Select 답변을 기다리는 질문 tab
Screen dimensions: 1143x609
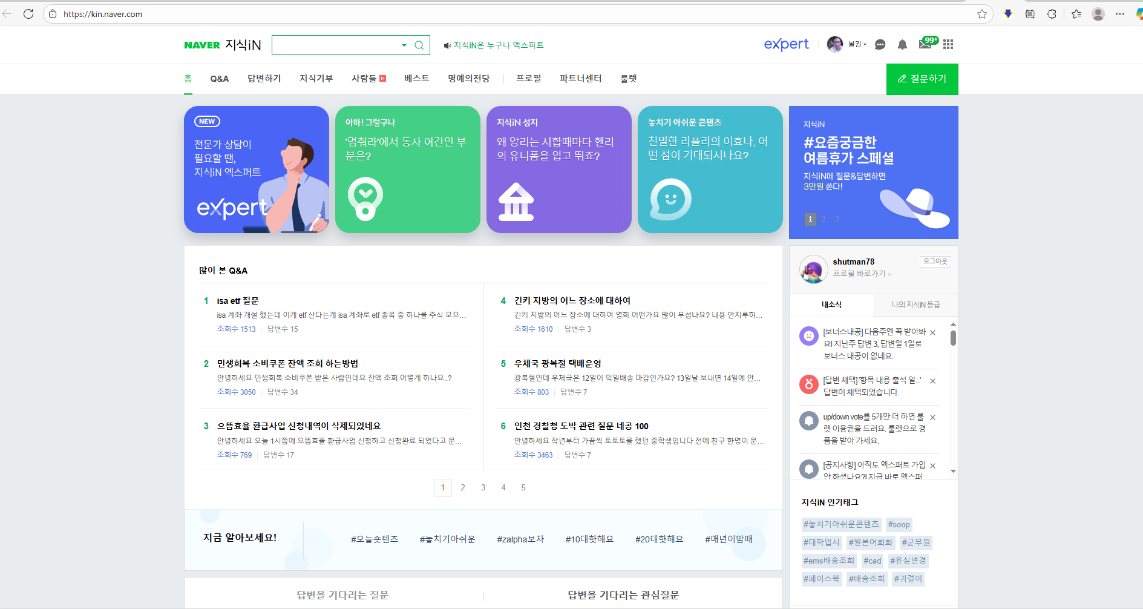pos(342,595)
